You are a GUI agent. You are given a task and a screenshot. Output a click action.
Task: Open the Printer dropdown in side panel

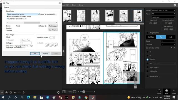point(163,11)
